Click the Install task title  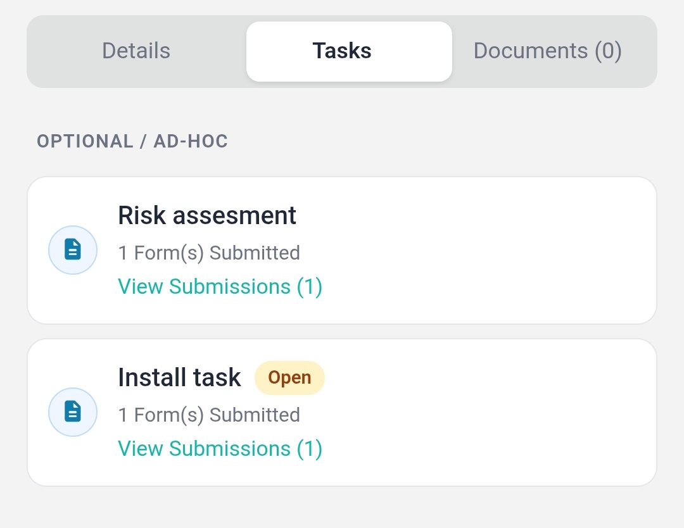click(179, 377)
